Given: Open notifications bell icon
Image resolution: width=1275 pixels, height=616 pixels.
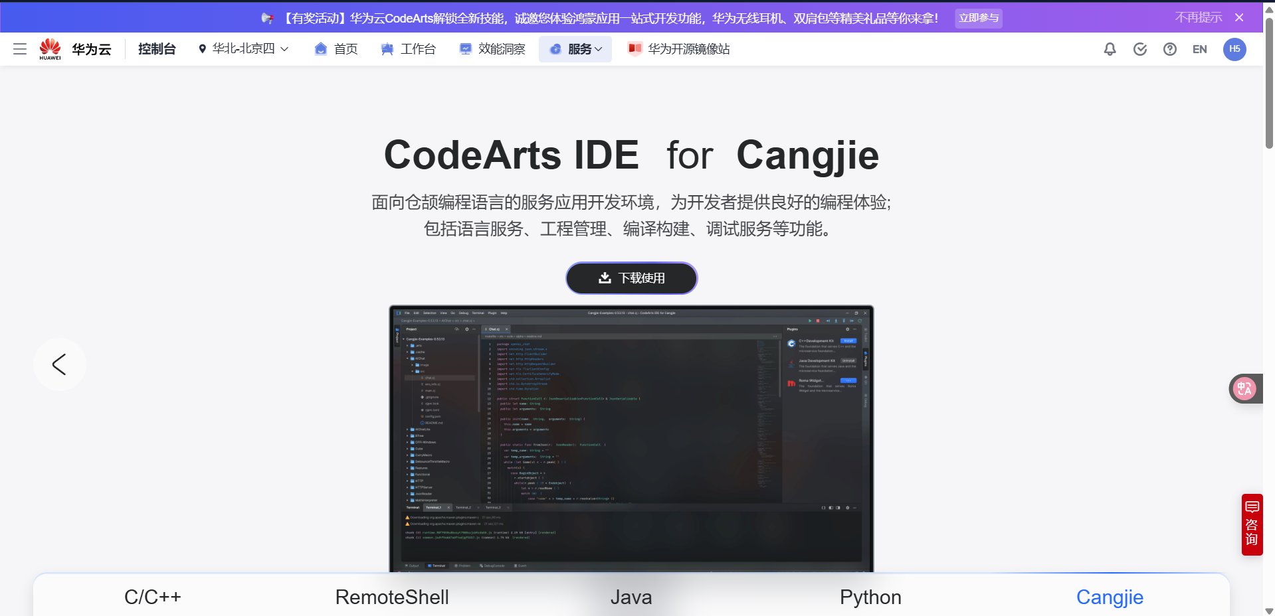Looking at the screenshot, I should (1110, 49).
